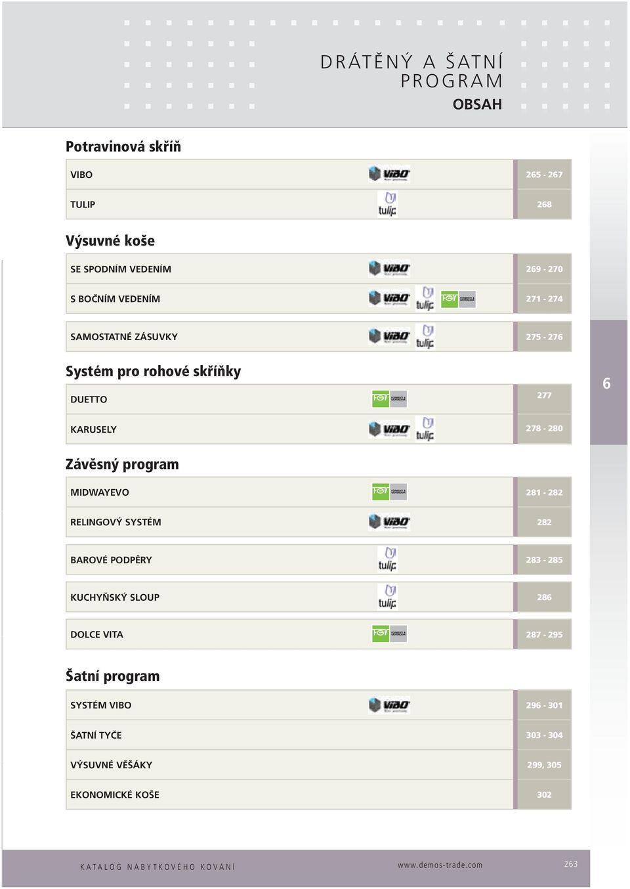Click the chapter 6 side tab
The image size is (630, 889).
pos(608,383)
